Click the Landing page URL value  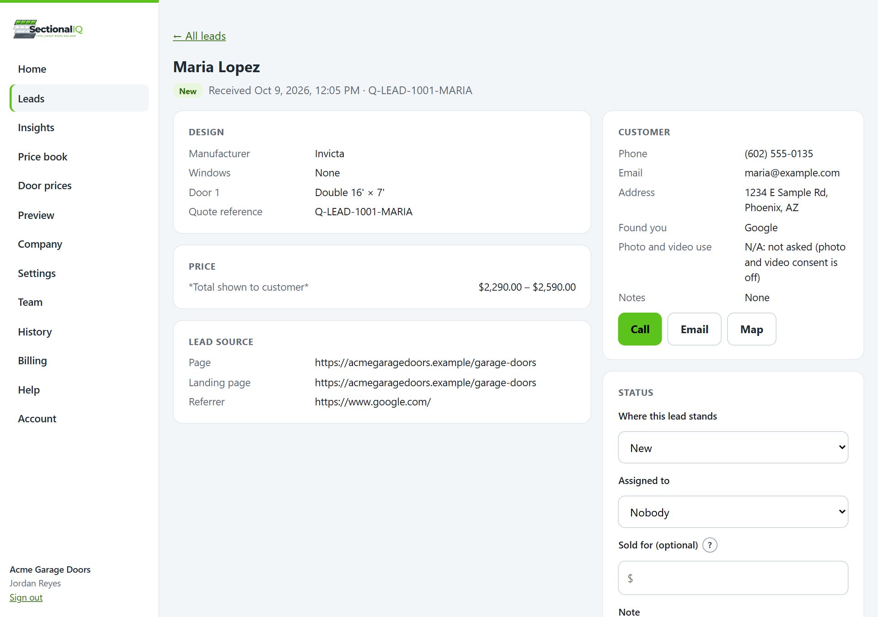point(425,383)
